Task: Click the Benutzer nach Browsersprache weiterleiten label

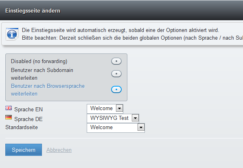Action: (x=48, y=90)
